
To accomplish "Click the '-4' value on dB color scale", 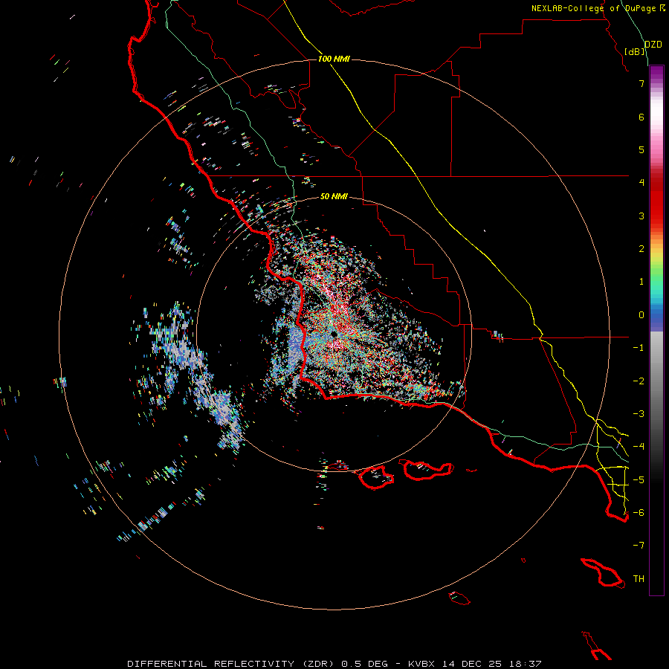I will [x=639, y=447].
